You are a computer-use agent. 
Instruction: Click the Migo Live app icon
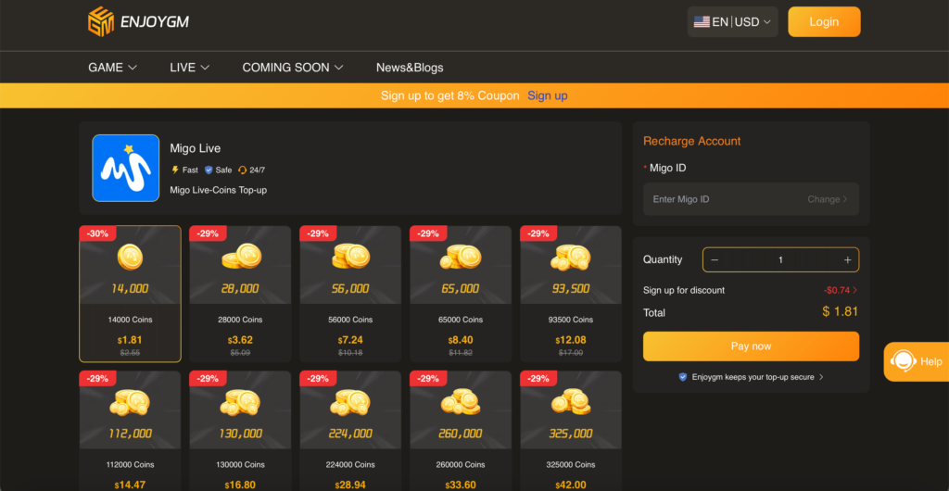(x=125, y=168)
